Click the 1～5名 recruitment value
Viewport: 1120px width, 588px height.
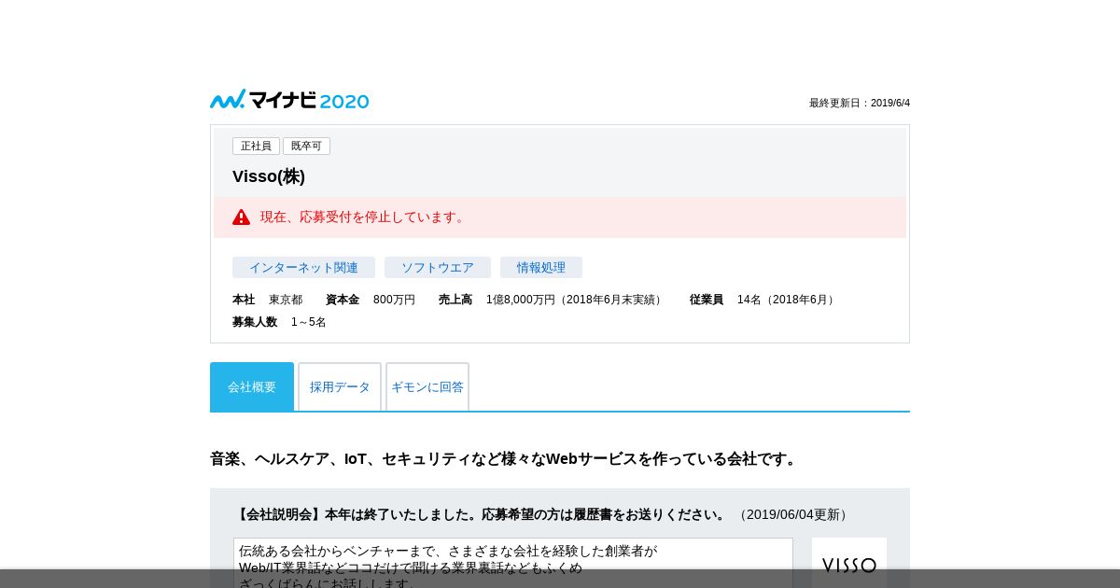[x=309, y=322]
